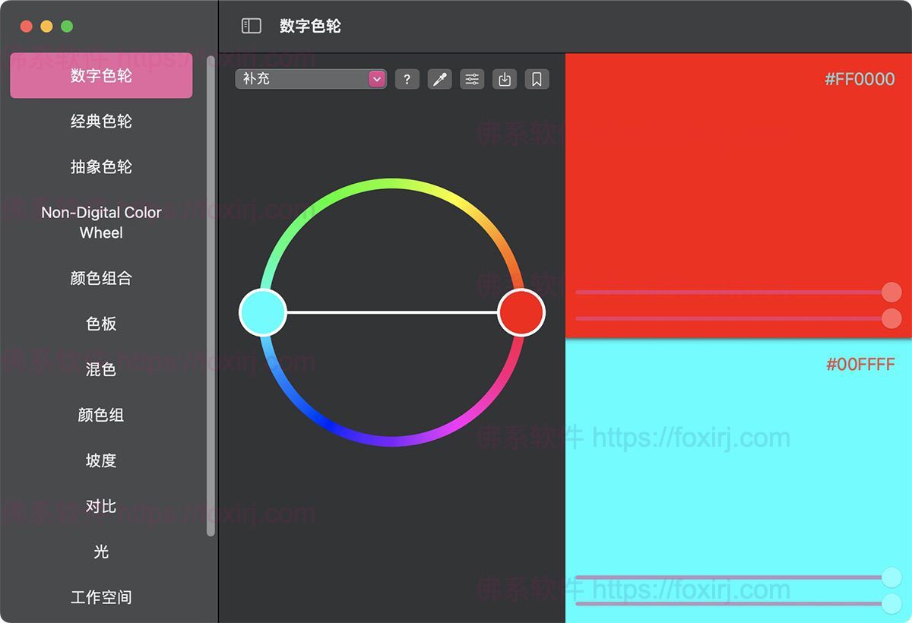The height and width of the screenshot is (623, 912).
Task: Select the cyan handle on color wheel
Action: click(x=263, y=311)
